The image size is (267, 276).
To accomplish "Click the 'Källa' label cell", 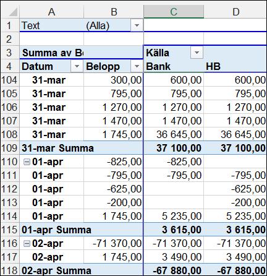I will click(x=167, y=53).
